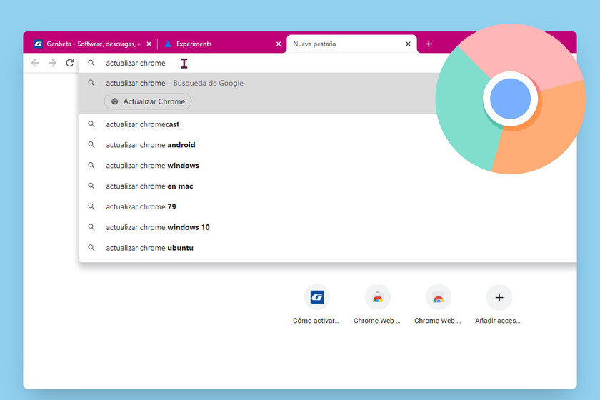Click magnifier icon beside 'en mac' suggestion

[91, 186]
